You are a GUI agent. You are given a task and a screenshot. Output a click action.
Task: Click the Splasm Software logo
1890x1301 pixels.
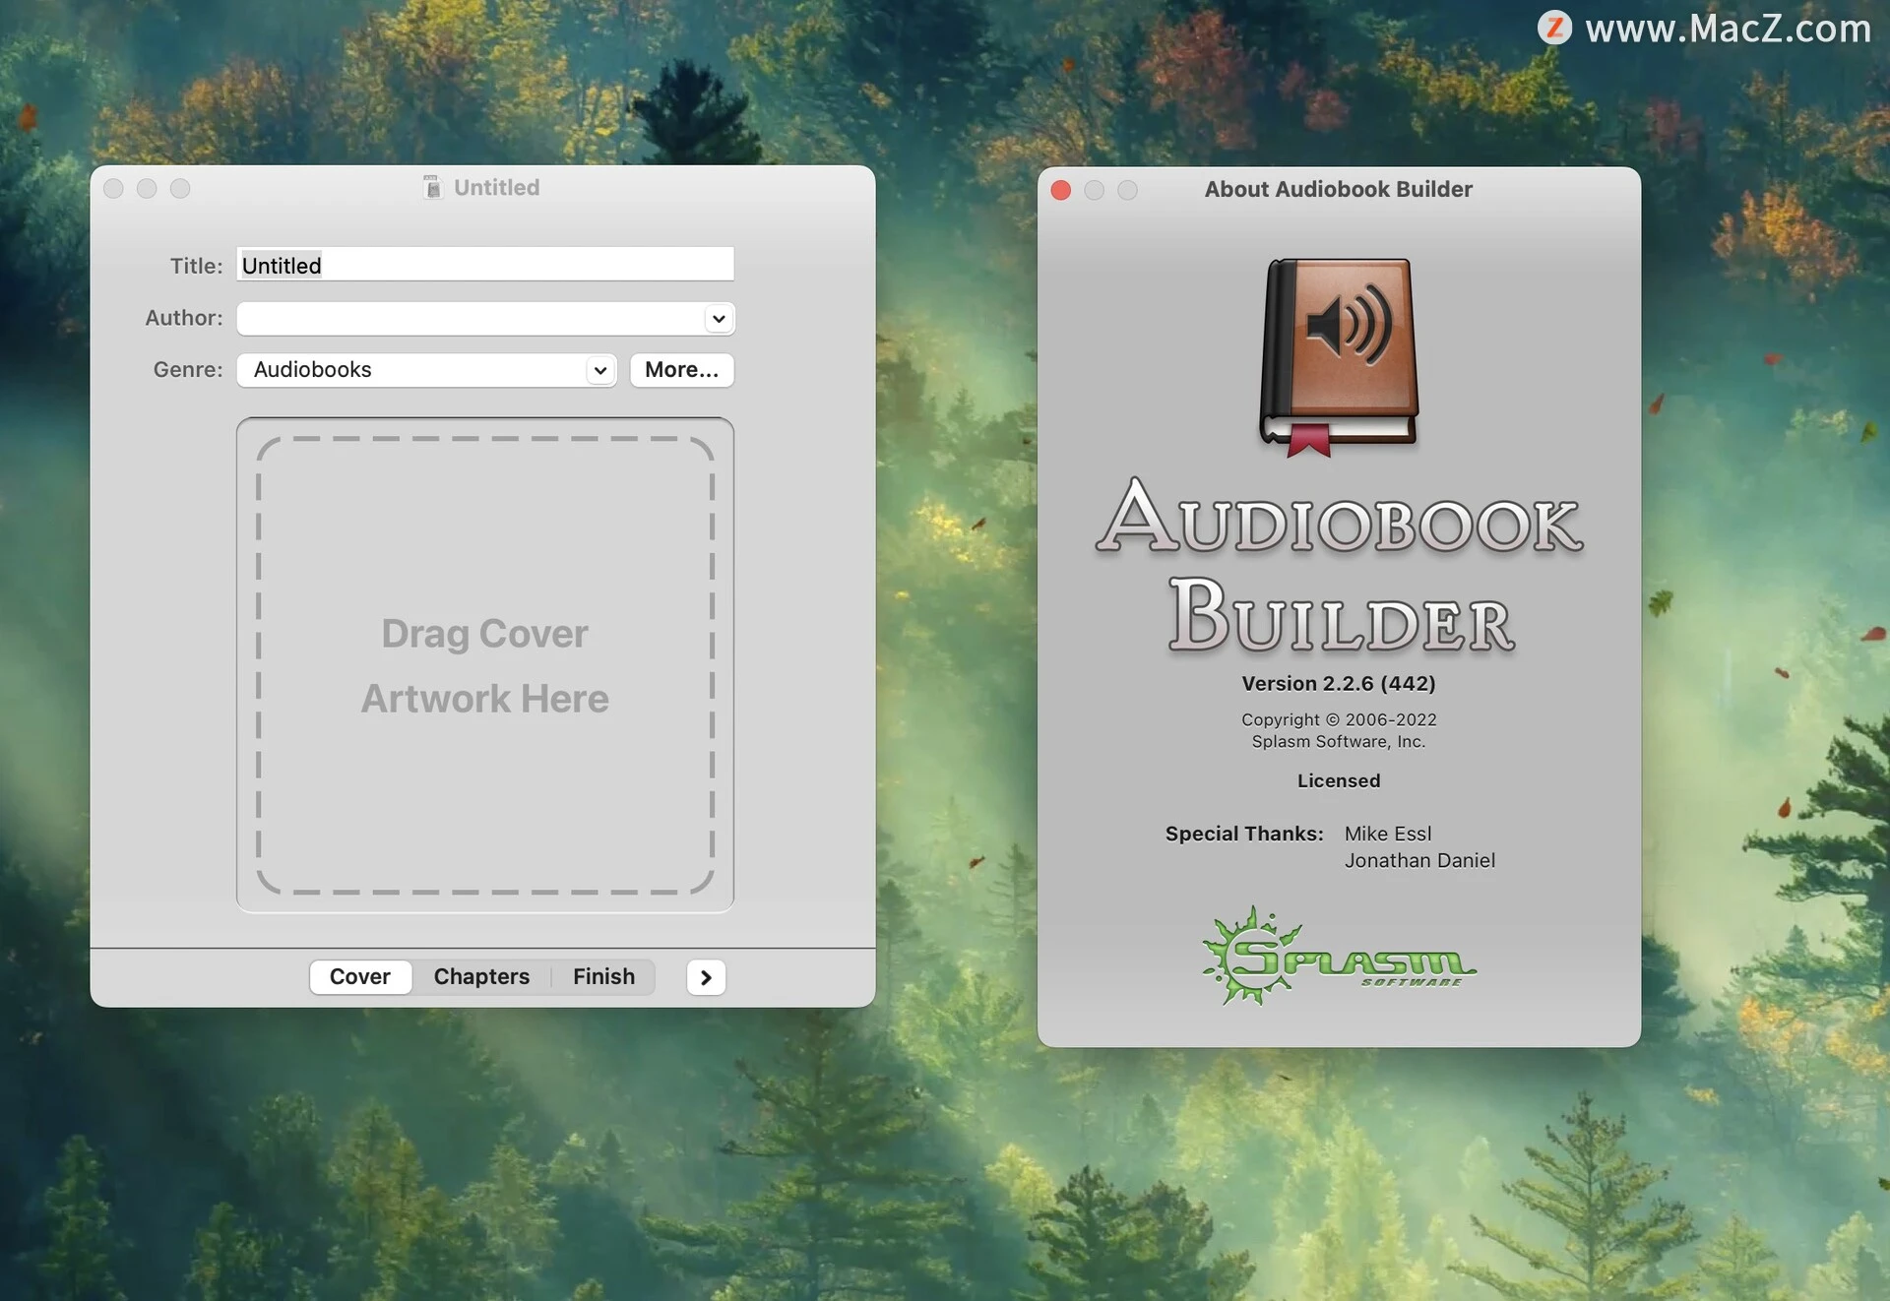[x=1339, y=956]
